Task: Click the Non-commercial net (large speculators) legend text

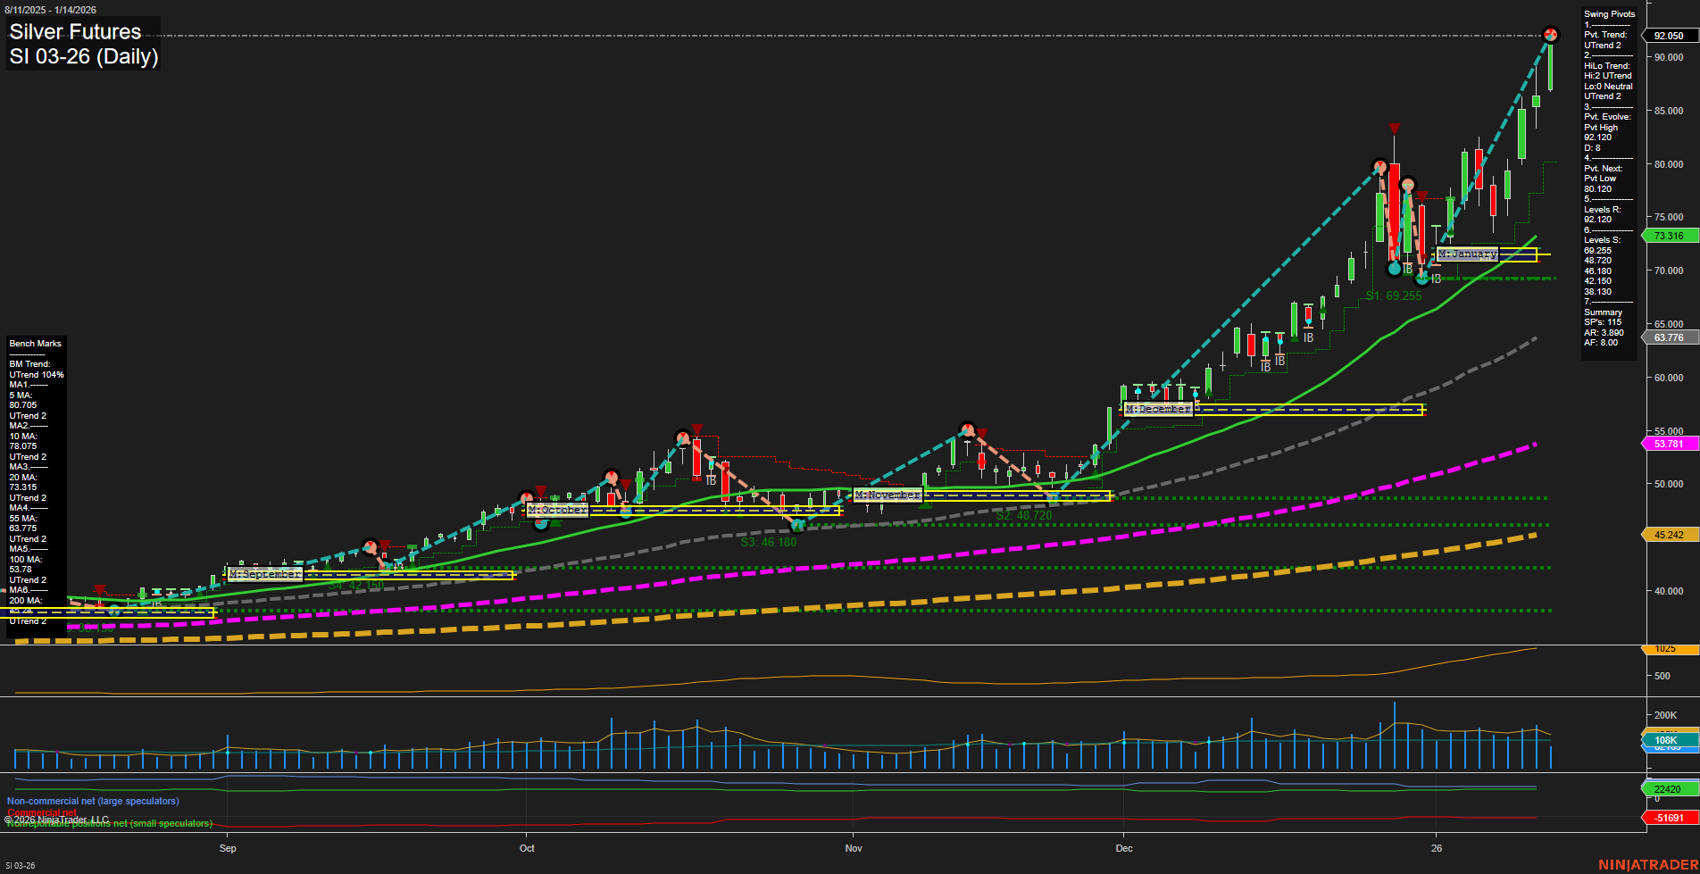Action: point(92,801)
